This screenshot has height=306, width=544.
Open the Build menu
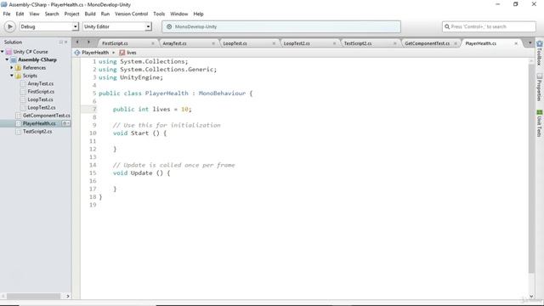(90, 14)
